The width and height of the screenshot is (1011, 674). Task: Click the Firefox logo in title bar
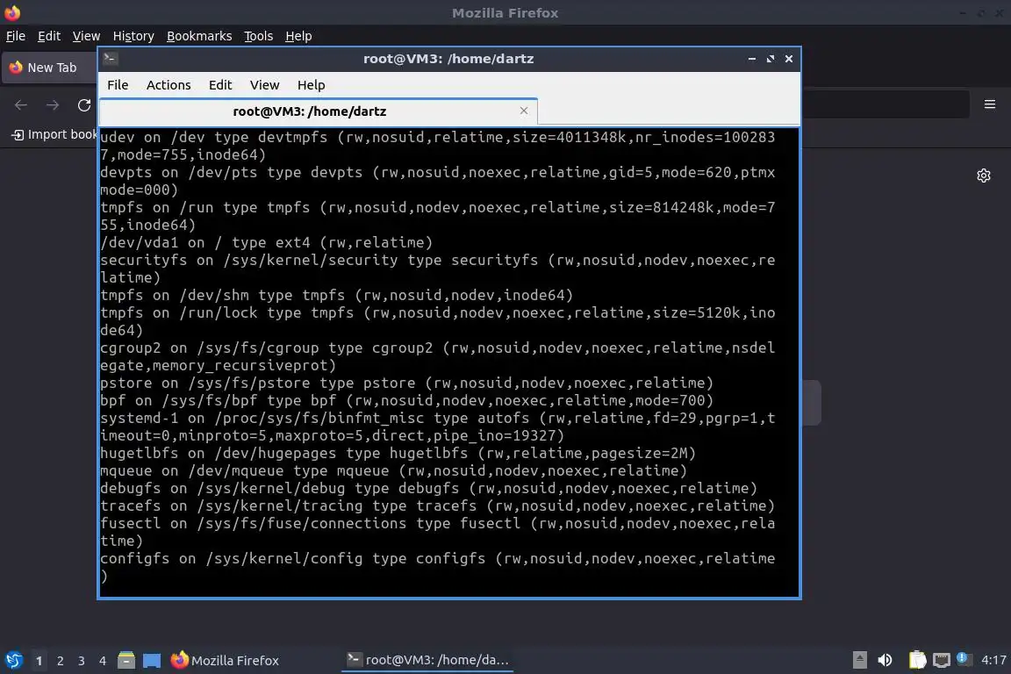pos(12,12)
